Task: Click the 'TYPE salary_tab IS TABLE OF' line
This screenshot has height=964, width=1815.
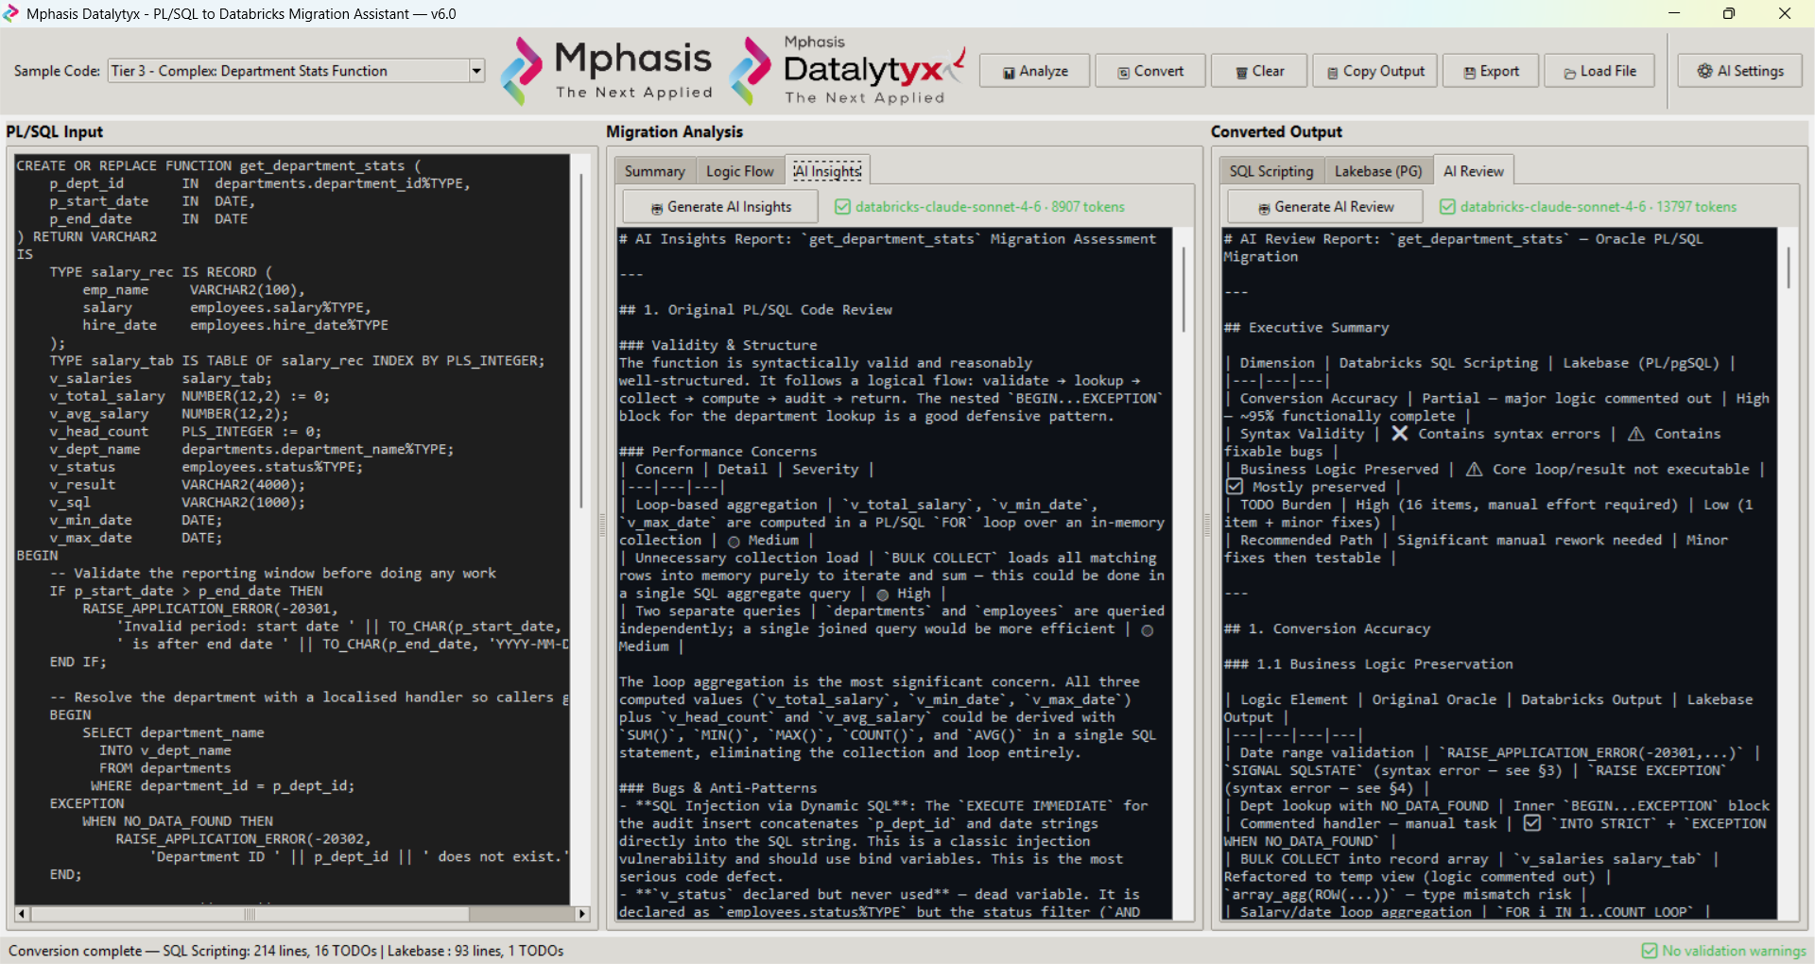Action: point(297,361)
